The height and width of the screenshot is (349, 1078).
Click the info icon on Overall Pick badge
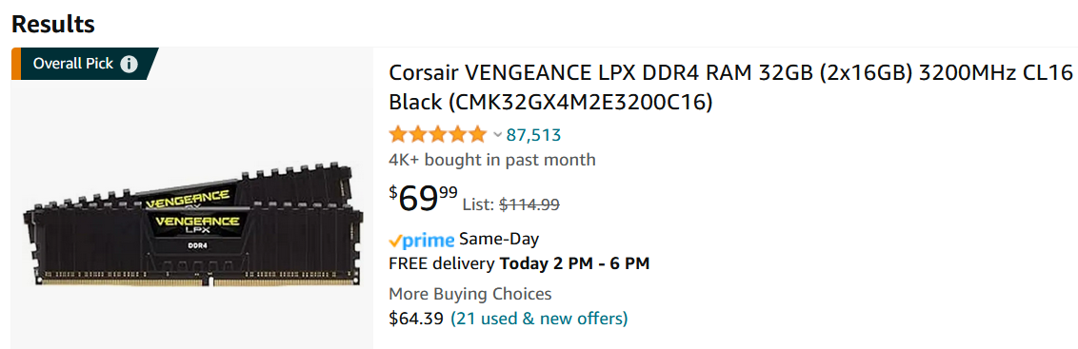[129, 64]
